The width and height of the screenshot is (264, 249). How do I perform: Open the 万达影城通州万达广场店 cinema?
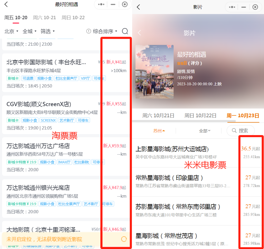[x=66, y=157]
